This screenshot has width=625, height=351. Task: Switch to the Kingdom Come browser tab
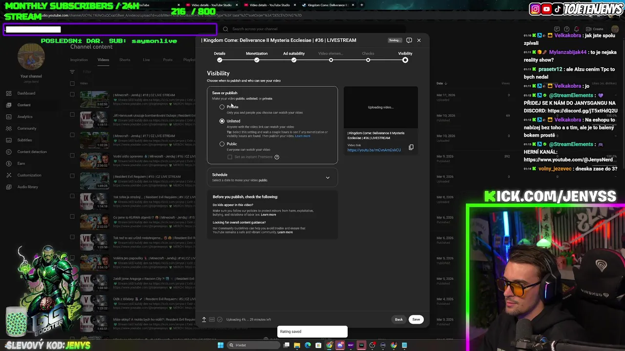tap(327, 5)
